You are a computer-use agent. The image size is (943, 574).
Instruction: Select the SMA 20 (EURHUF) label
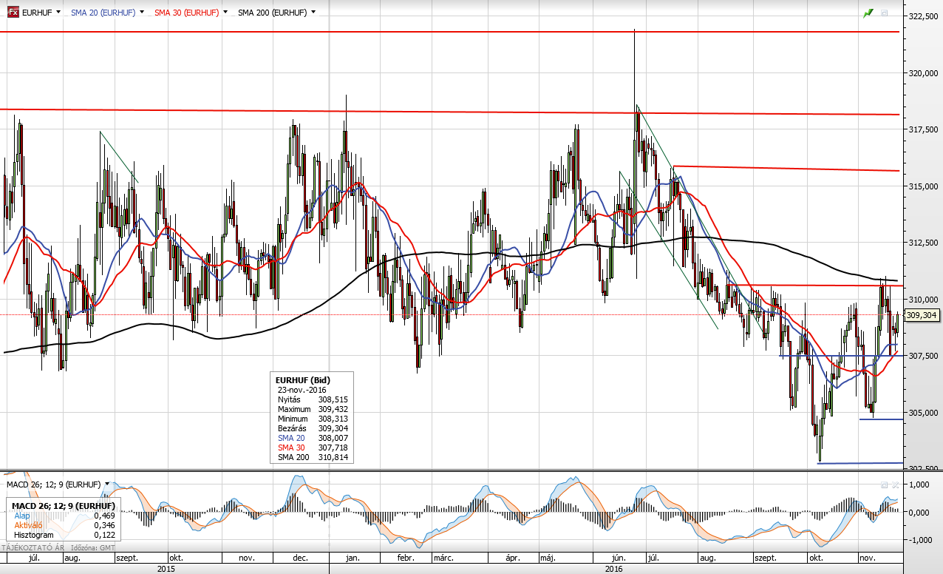click(103, 13)
